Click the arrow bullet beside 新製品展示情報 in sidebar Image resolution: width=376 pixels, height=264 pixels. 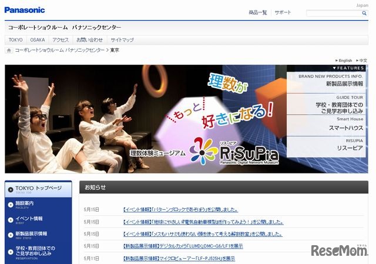(x=11, y=235)
